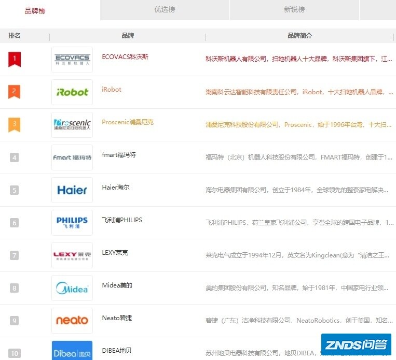Screen dimensions: 396x360
Task: Click the 湖南科云达智能科技 description text
Action: click(x=299, y=92)
